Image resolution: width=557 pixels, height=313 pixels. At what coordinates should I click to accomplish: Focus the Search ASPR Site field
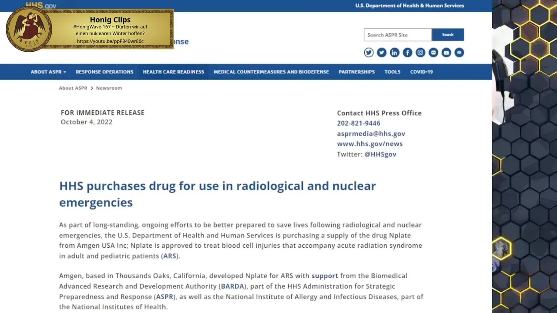(x=398, y=35)
